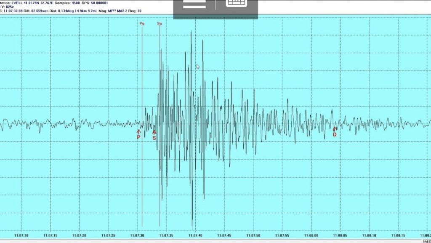This screenshot has height=243, width=431.
Task: Click the 11:07:50 time axis label
Action: click(253, 235)
